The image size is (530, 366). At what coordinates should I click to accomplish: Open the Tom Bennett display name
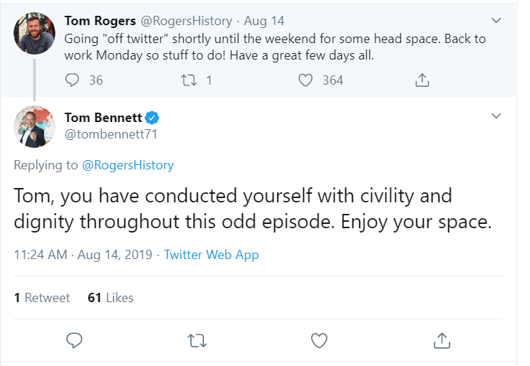coord(103,117)
